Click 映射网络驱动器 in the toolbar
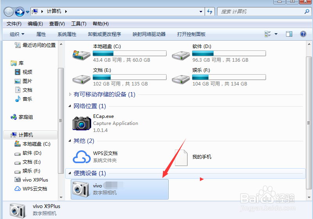 tap(149, 34)
